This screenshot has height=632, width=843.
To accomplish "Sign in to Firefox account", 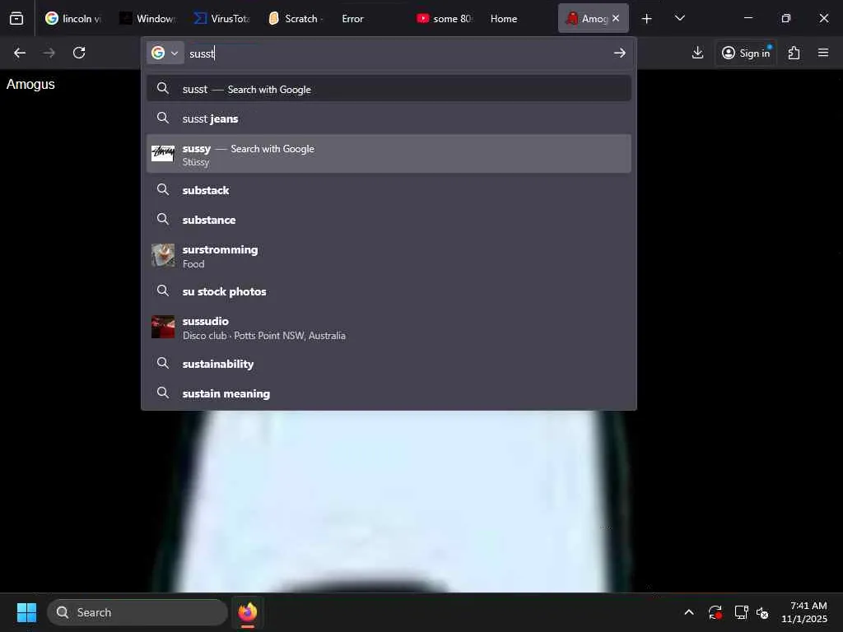I will coord(746,53).
